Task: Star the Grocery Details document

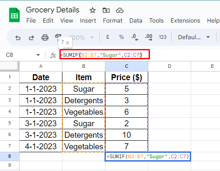Action: pyautogui.click(x=93, y=10)
